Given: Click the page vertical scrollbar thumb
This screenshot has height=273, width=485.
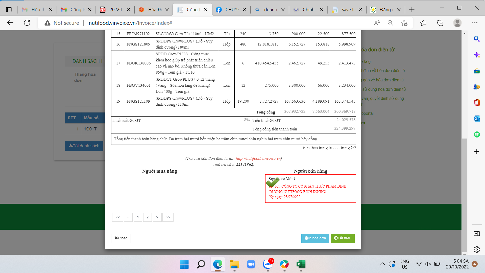Looking at the screenshot, I should pyautogui.click(x=464, y=195).
